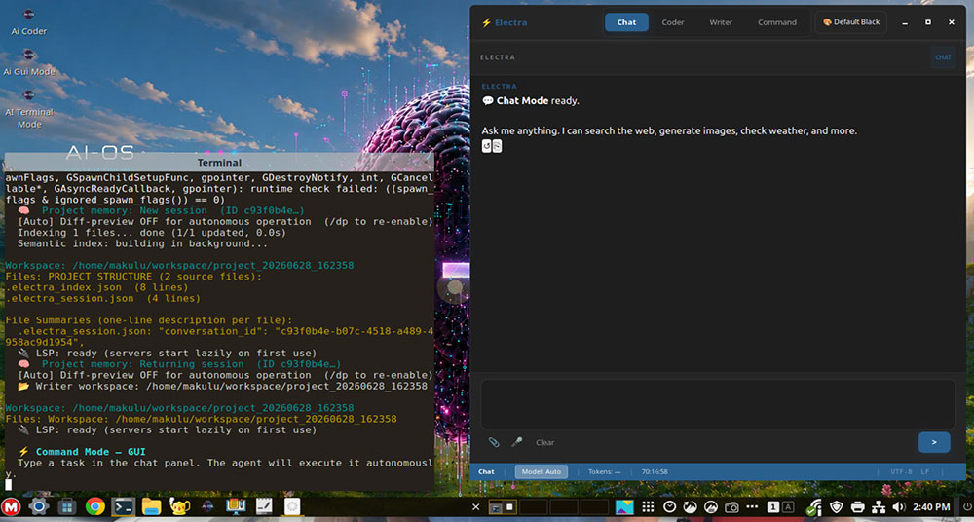Click the Chat label in Electra status bar

point(486,471)
